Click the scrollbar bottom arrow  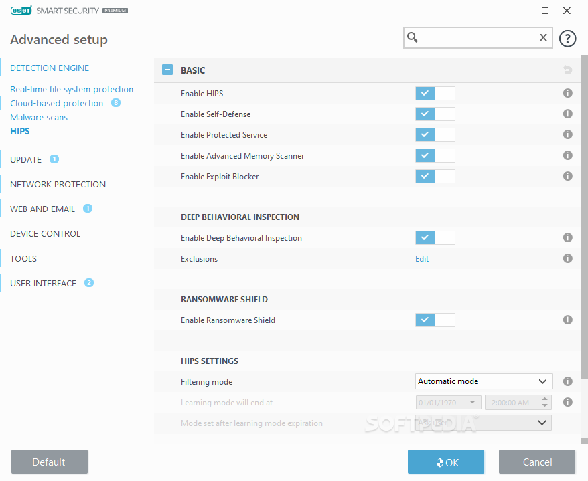(585, 441)
